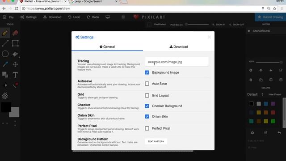Click the Zoom In button
Screen dimensions: 286x161
pyautogui.click(x=219, y=25)
